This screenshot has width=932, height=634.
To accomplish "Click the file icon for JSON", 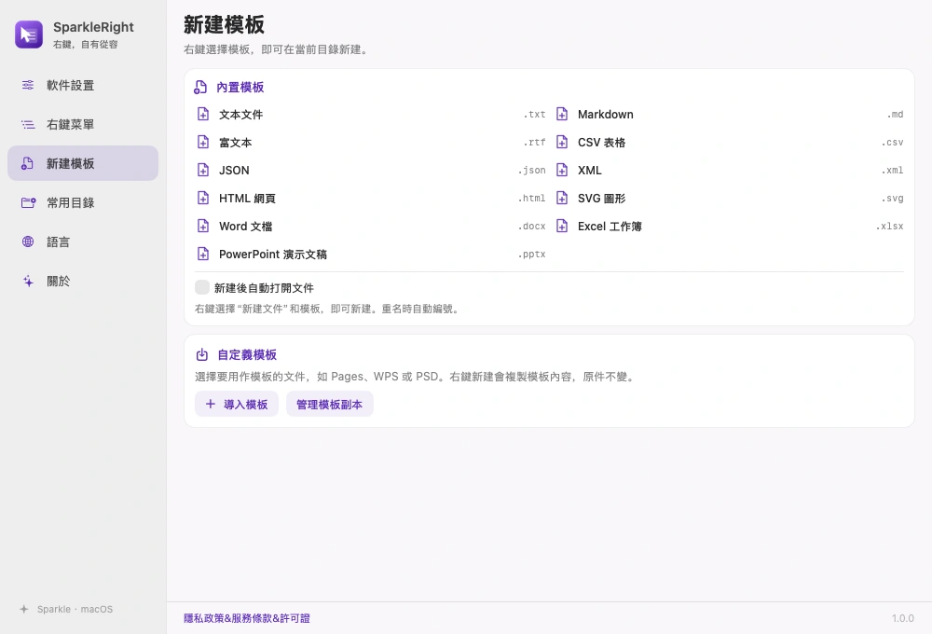I will pyautogui.click(x=203, y=170).
